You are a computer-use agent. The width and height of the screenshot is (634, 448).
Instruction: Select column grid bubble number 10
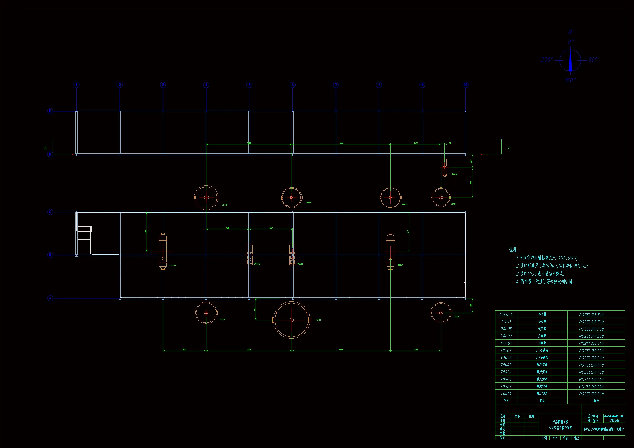465,85
